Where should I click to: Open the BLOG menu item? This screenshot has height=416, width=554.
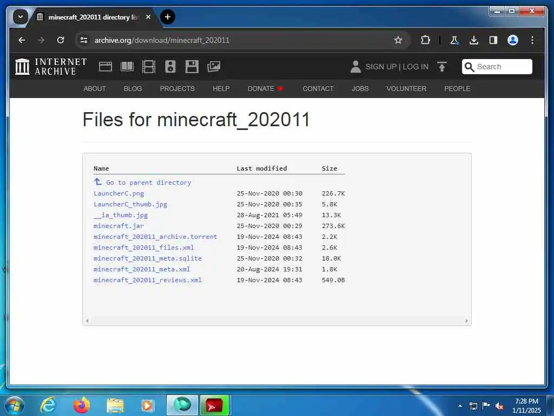[133, 88]
